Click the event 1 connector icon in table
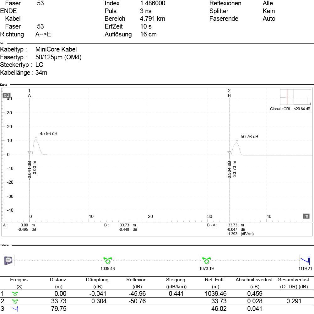This screenshot has height=314, width=314. [15, 294]
